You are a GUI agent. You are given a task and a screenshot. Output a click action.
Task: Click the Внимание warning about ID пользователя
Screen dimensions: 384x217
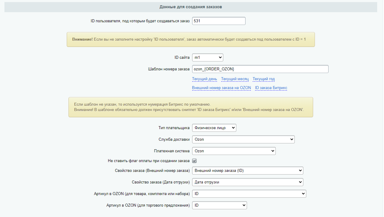click(190, 39)
